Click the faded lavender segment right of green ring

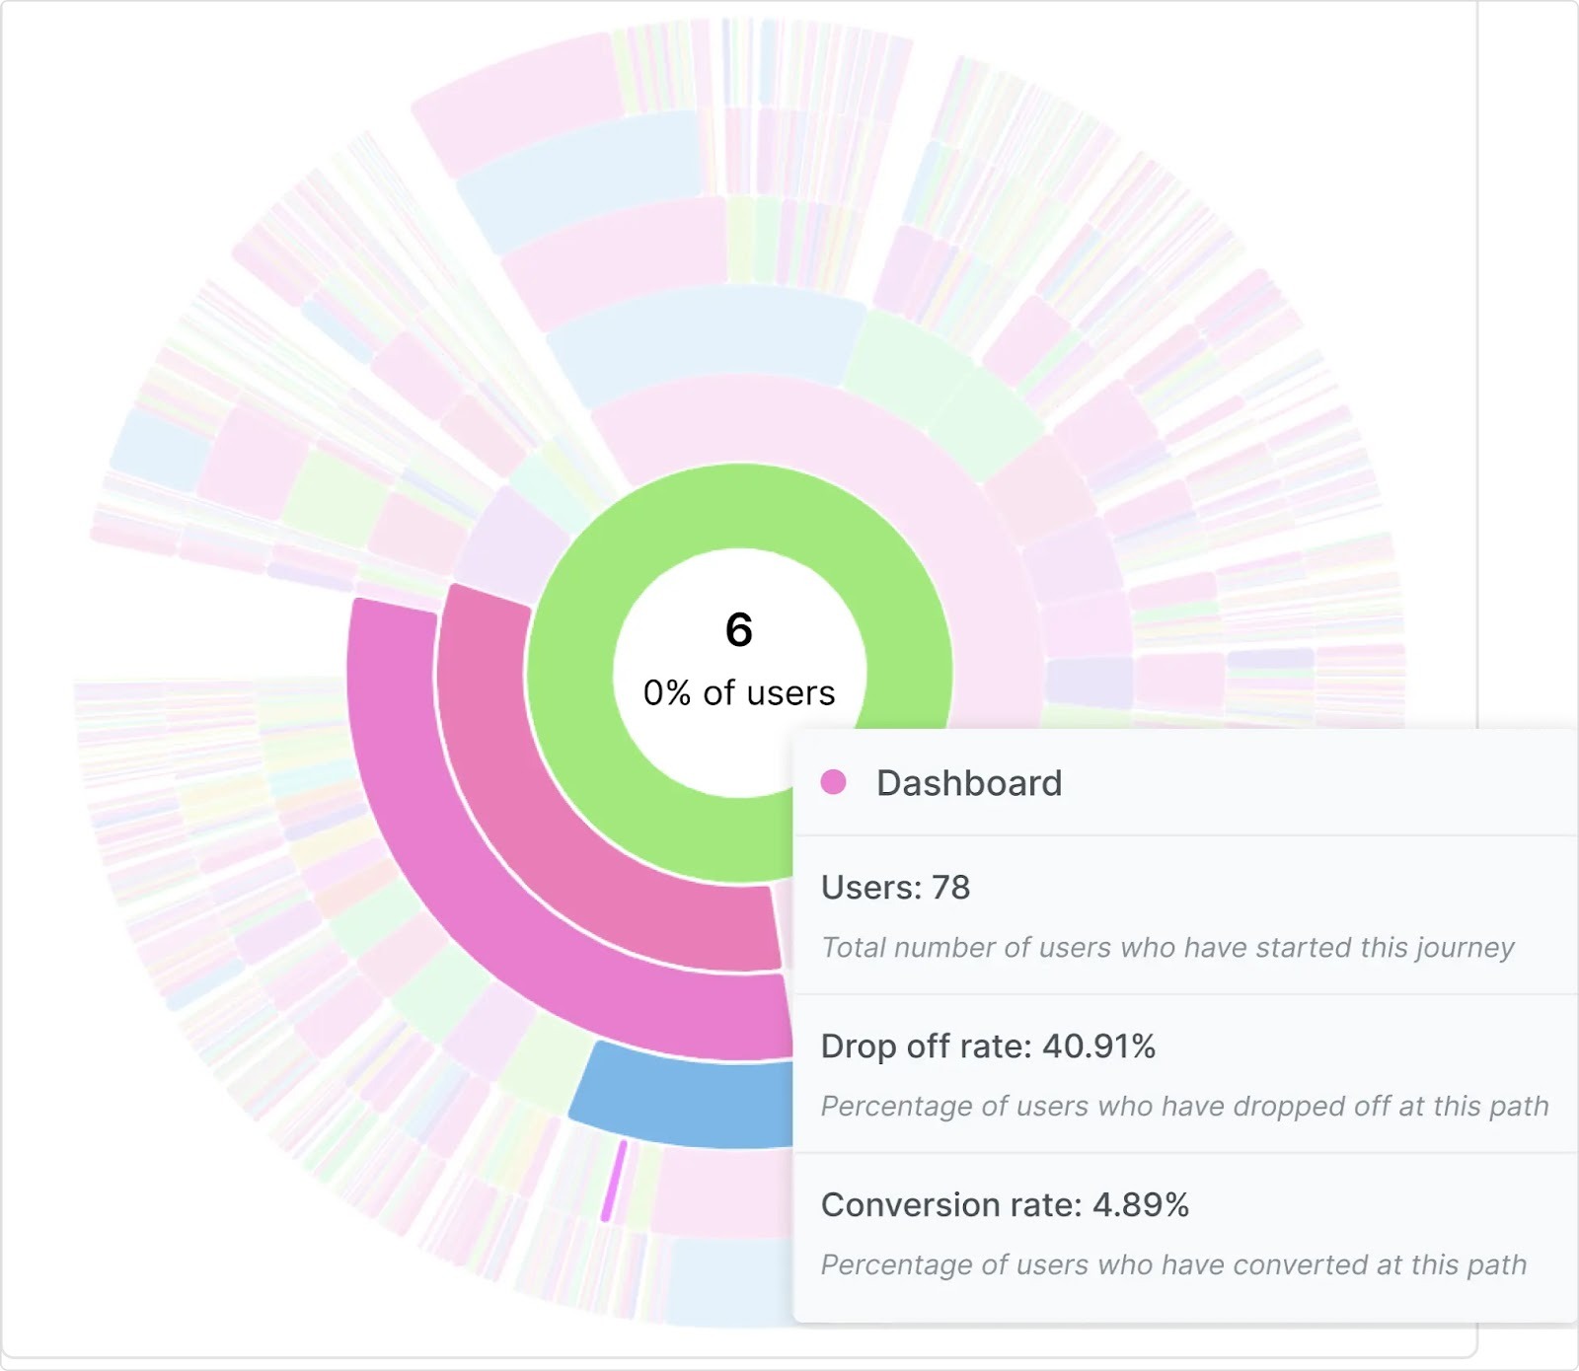pos(1089,682)
